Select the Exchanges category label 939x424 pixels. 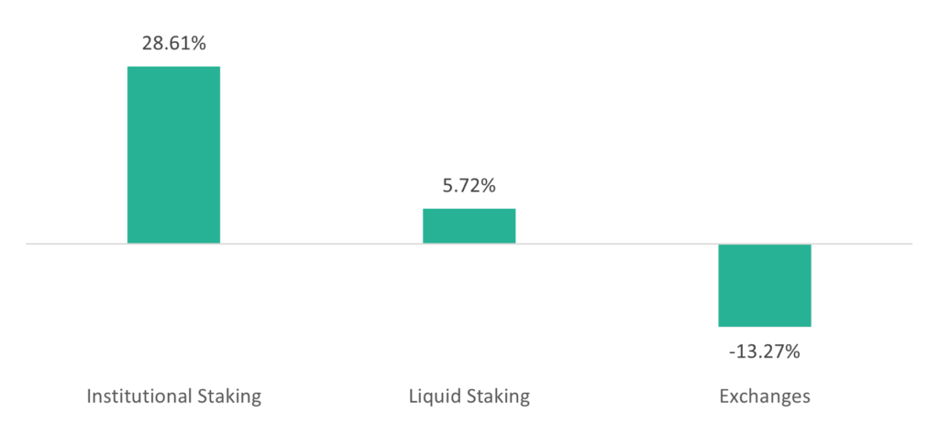coord(765,397)
